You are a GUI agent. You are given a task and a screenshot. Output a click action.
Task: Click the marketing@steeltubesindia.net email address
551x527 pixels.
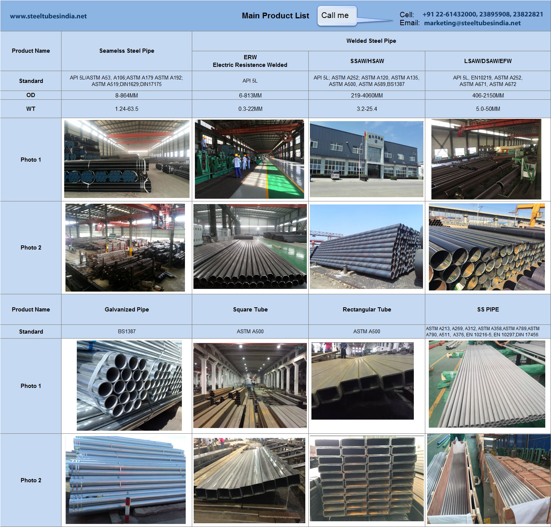(x=472, y=23)
